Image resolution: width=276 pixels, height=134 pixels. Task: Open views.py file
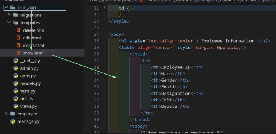coord(28,106)
